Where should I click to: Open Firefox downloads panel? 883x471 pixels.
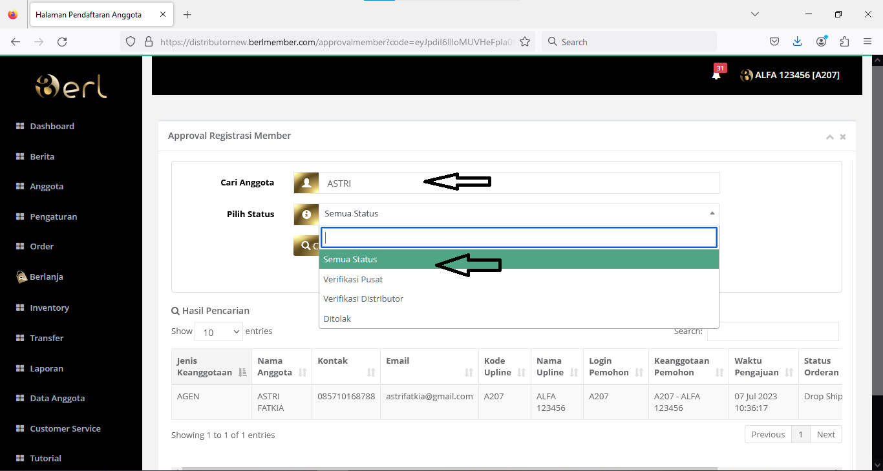click(x=798, y=42)
